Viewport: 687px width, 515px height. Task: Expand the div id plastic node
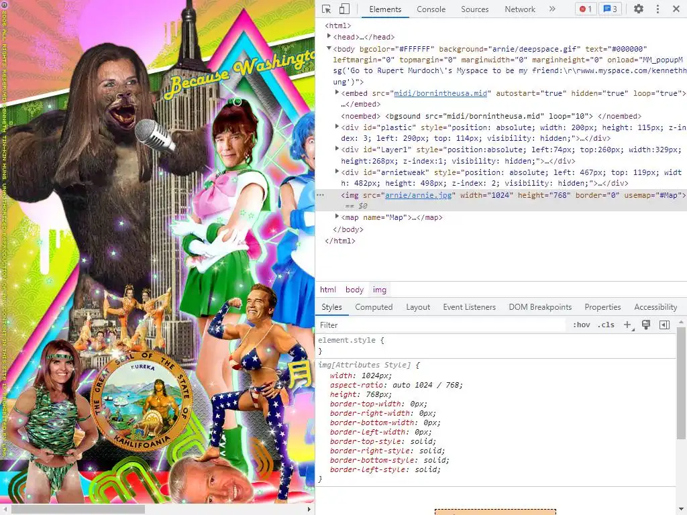(x=337, y=127)
